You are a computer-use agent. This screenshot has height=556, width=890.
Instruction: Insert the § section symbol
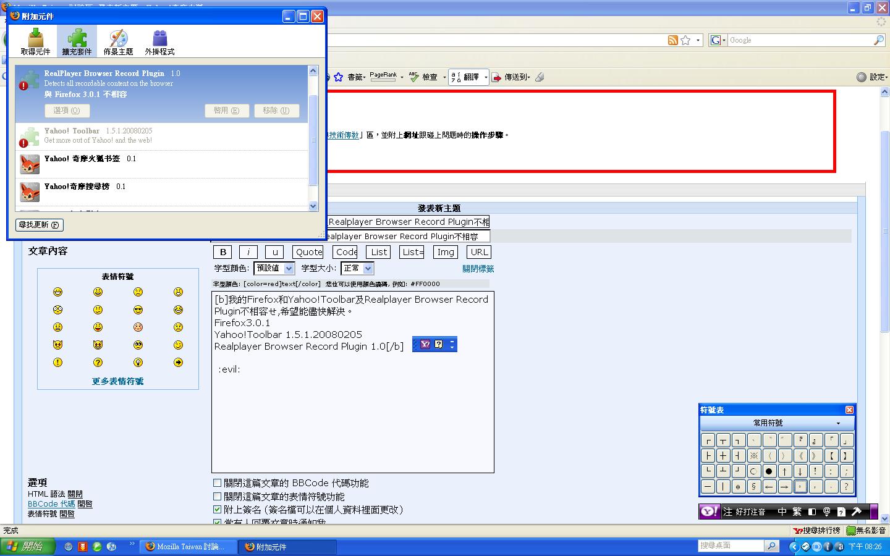(x=753, y=486)
